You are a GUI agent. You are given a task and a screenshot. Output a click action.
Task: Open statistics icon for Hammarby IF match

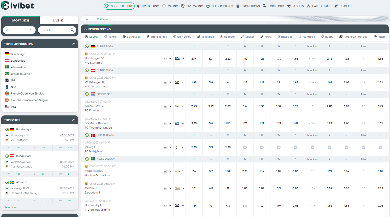tap(165, 206)
